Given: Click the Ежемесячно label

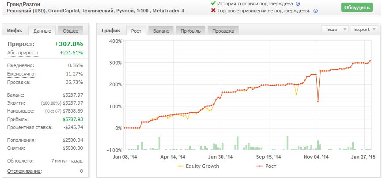Looking at the screenshot, I should pyautogui.click(x=22, y=74).
